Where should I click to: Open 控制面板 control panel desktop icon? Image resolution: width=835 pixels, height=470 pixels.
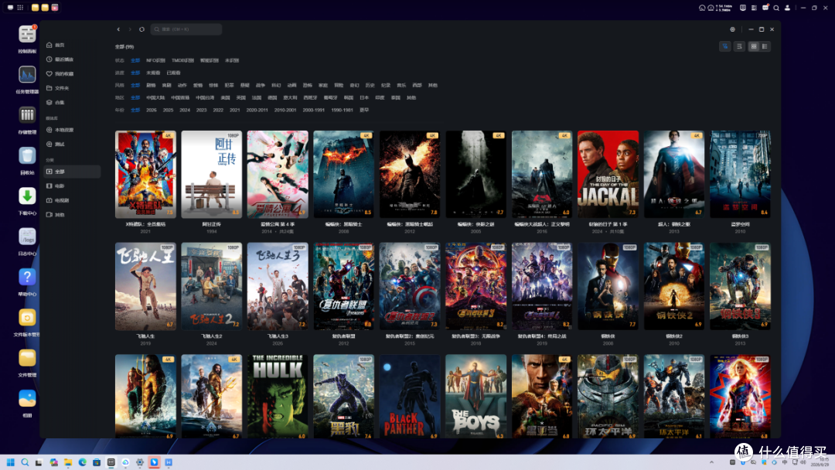[x=27, y=39]
